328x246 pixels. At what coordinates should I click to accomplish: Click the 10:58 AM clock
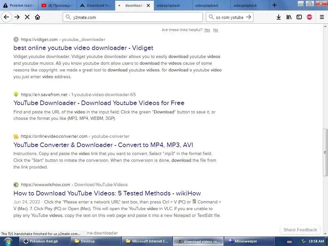[316, 241]
